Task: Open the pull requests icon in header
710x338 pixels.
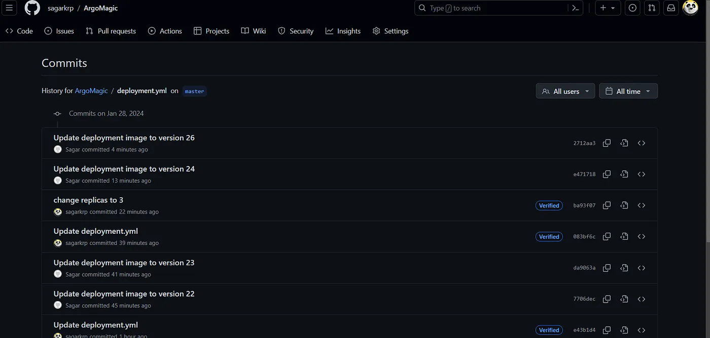Action: click(652, 8)
